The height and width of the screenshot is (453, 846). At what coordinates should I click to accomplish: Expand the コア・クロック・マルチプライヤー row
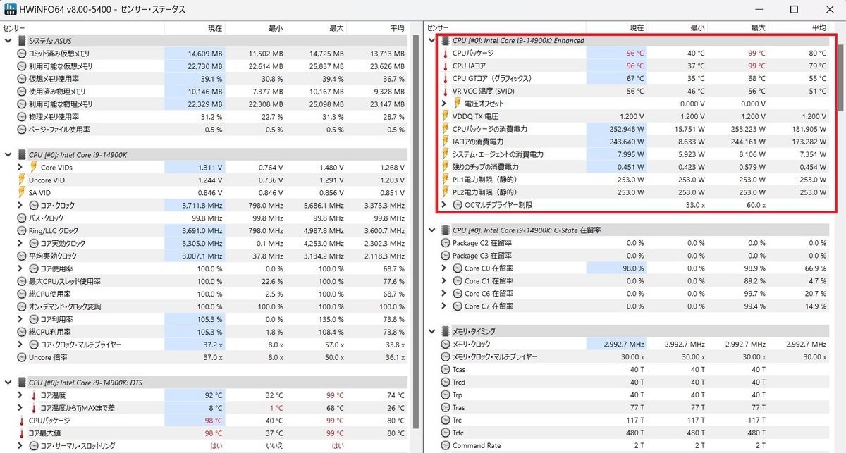point(21,345)
